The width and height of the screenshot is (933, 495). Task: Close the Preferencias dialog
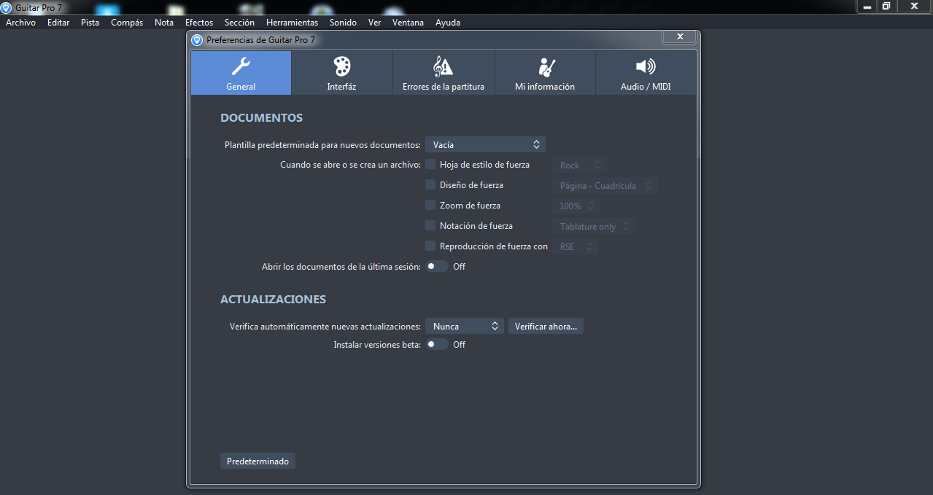[680, 36]
